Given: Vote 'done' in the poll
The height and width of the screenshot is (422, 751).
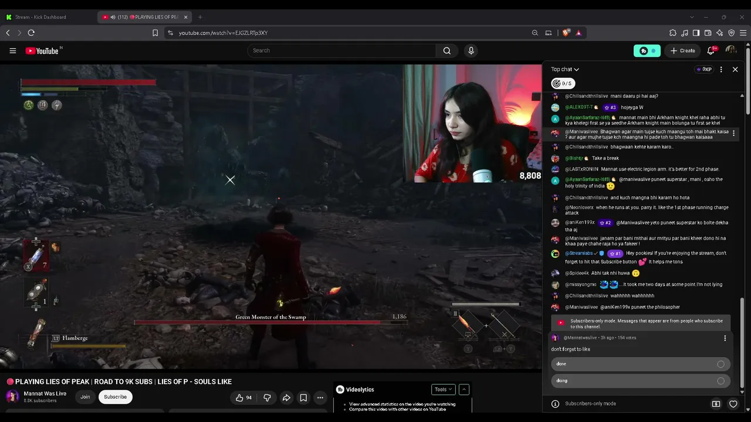Looking at the screenshot, I should [641, 364].
